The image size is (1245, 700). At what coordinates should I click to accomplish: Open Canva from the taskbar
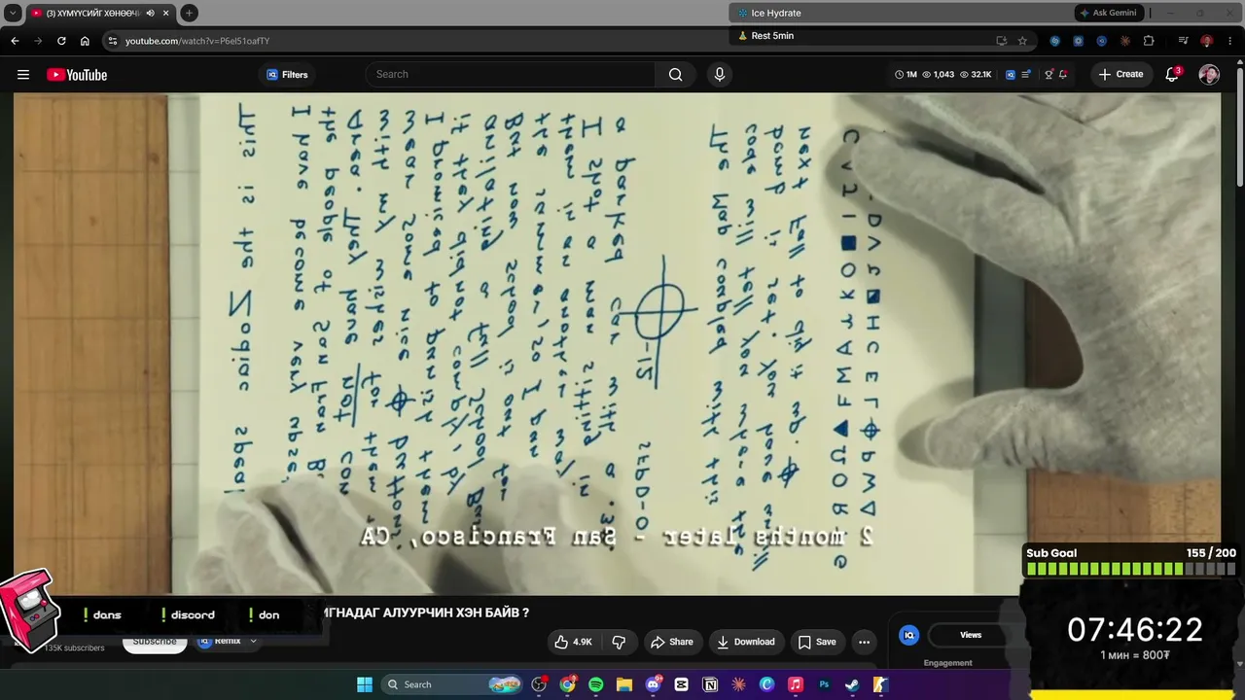pos(766,684)
